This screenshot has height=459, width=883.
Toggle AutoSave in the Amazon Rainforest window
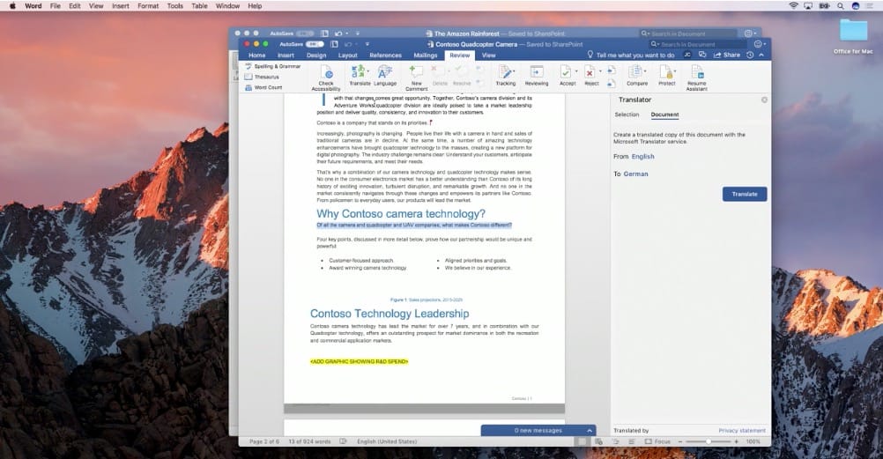coord(305,33)
